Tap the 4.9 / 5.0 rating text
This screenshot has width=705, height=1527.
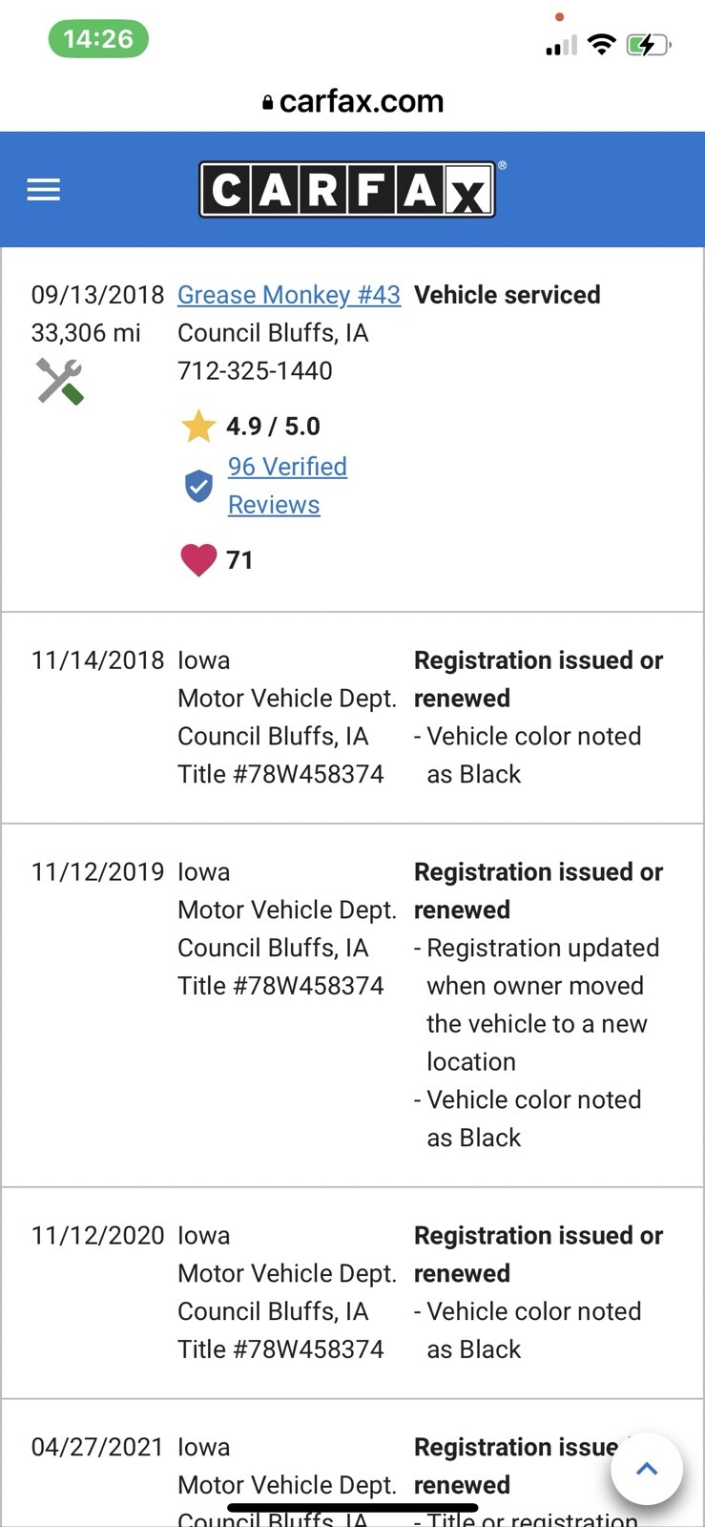(x=273, y=427)
